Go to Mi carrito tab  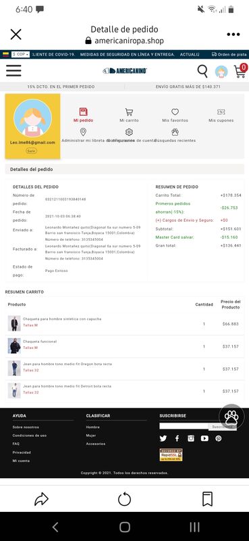point(129,115)
